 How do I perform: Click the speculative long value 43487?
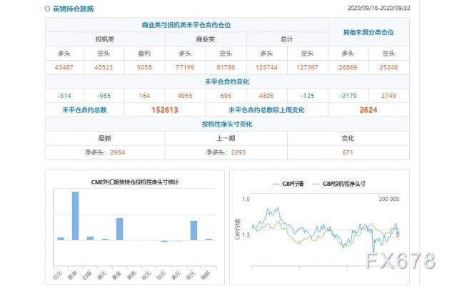pos(64,67)
